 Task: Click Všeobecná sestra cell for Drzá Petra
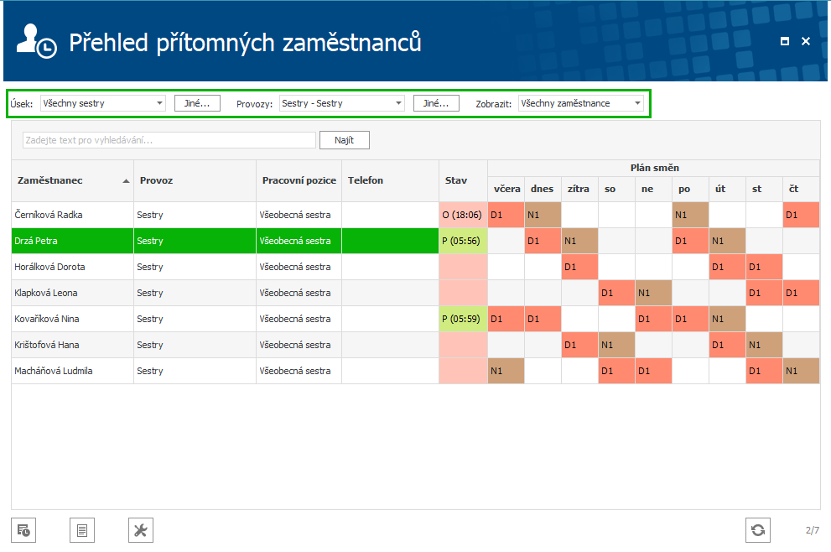click(299, 241)
